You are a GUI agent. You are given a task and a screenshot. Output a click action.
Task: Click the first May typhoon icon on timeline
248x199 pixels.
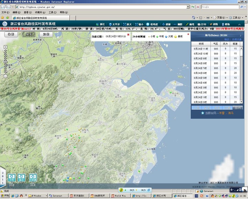[12, 178]
